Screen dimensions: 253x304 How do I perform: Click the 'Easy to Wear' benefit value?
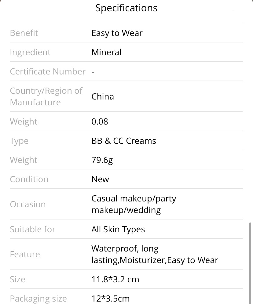(117, 33)
